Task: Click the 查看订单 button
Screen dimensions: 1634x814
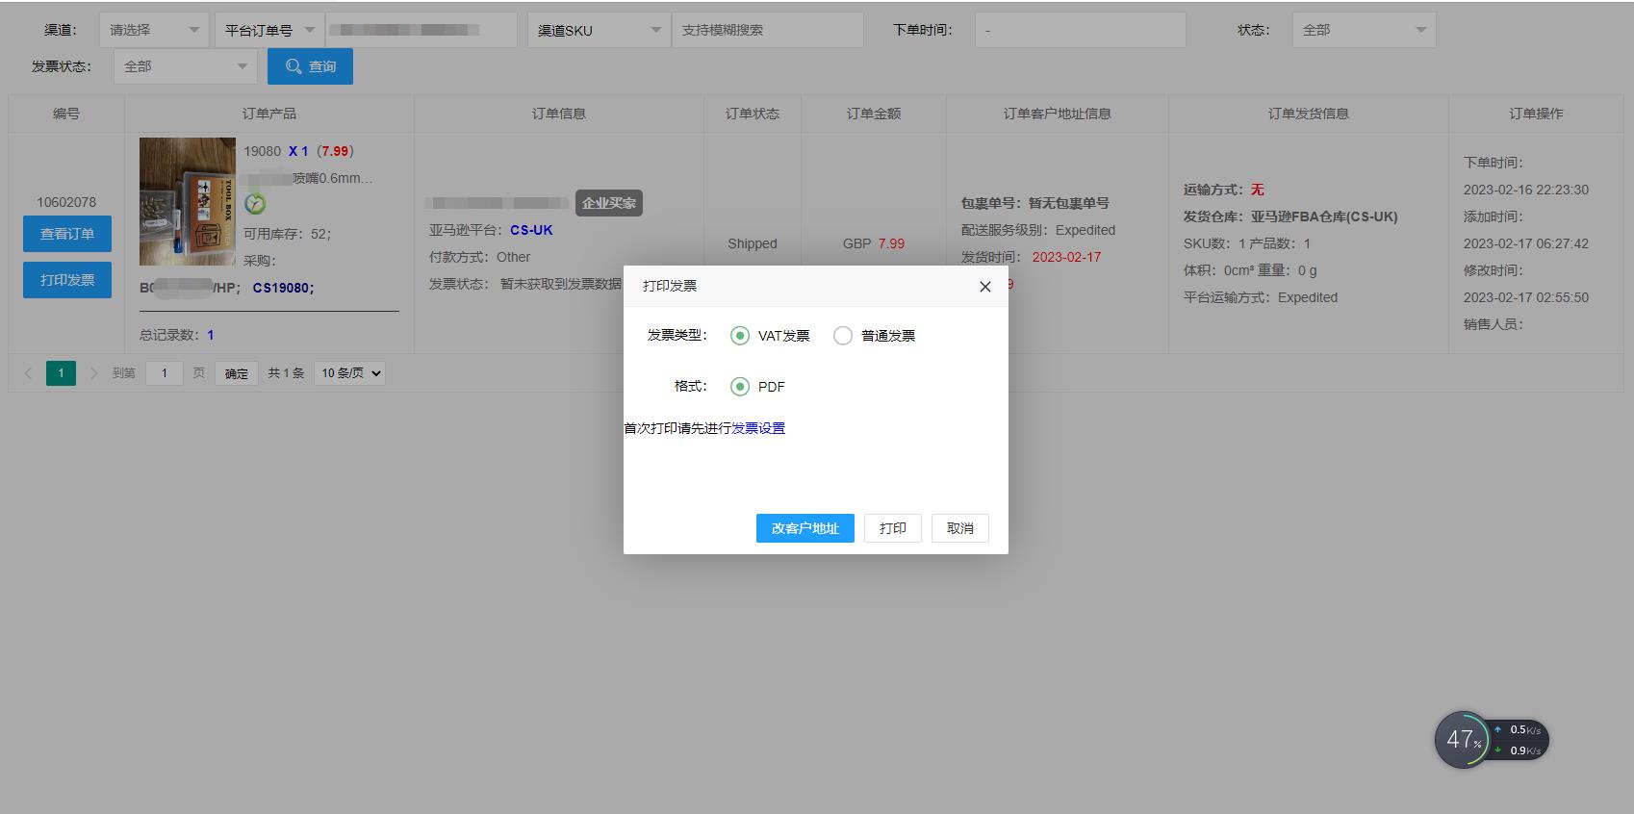Action: [x=67, y=234]
